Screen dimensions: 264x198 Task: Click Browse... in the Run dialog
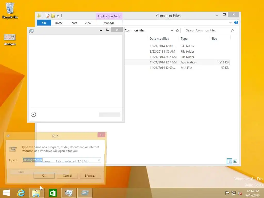click(x=90, y=176)
